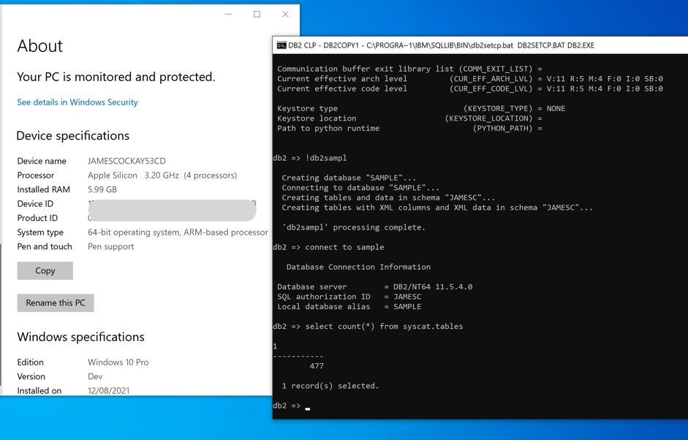Click the DB2 CLP window title icon
688x440 pixels.
click(x=281, y=45)
